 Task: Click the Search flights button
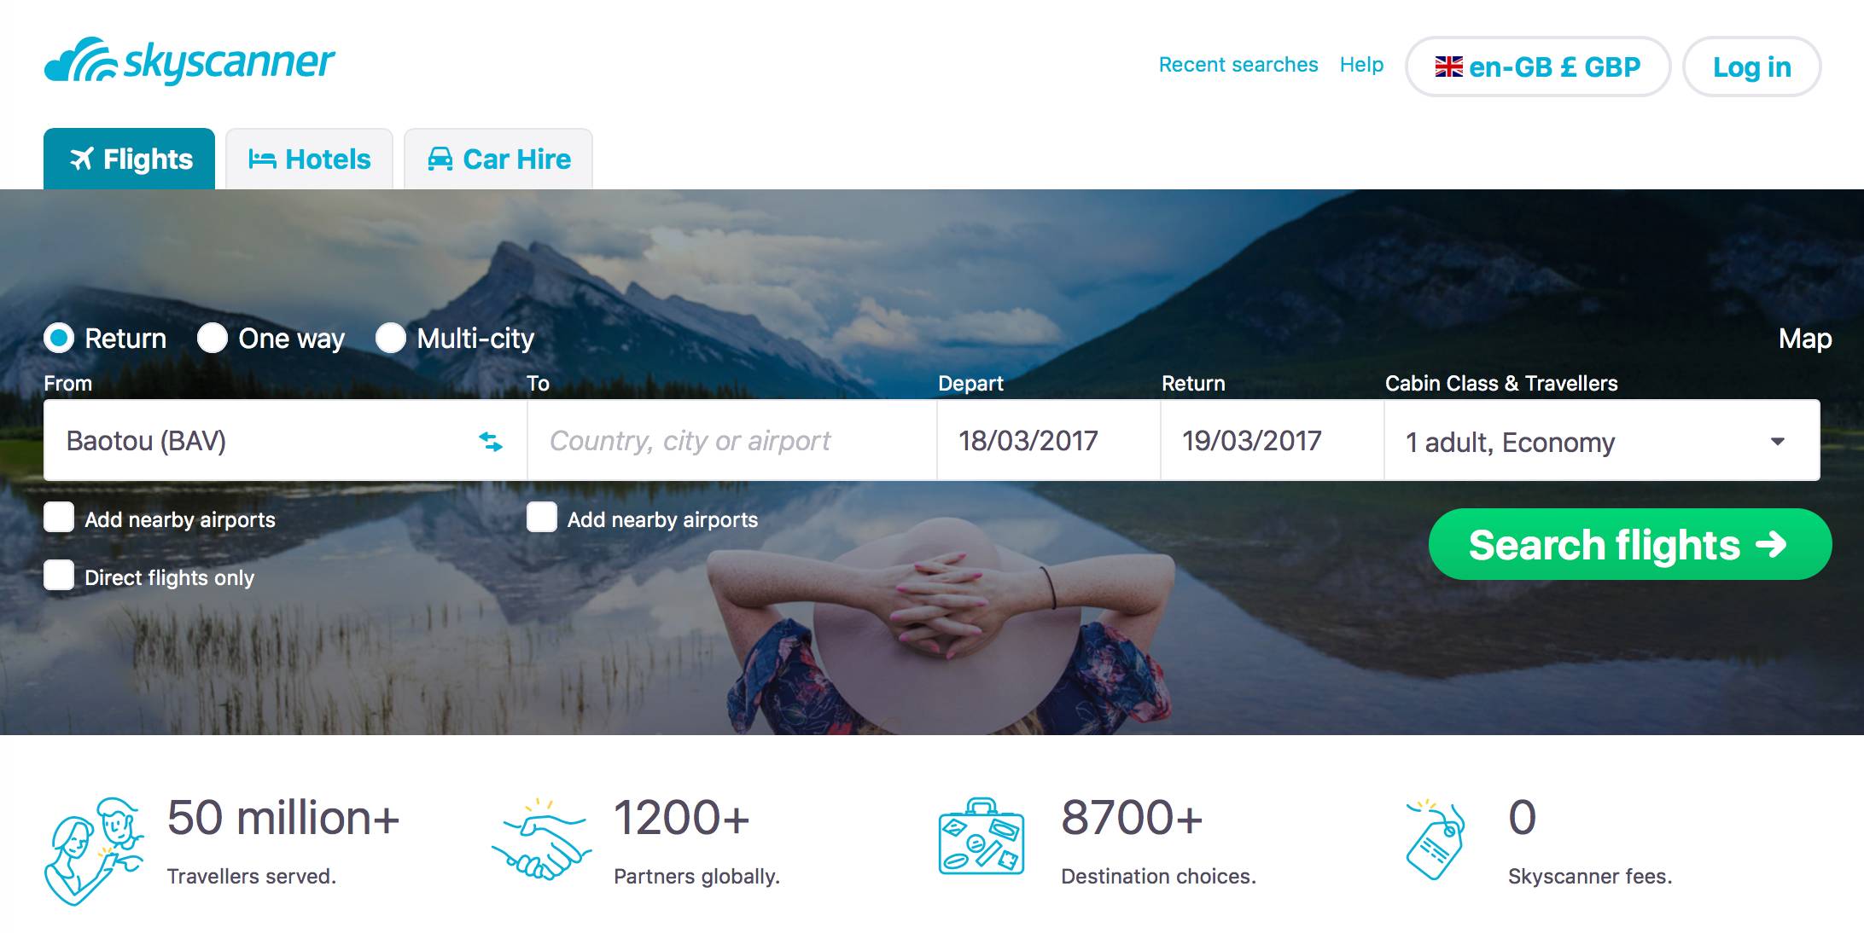1630,544
